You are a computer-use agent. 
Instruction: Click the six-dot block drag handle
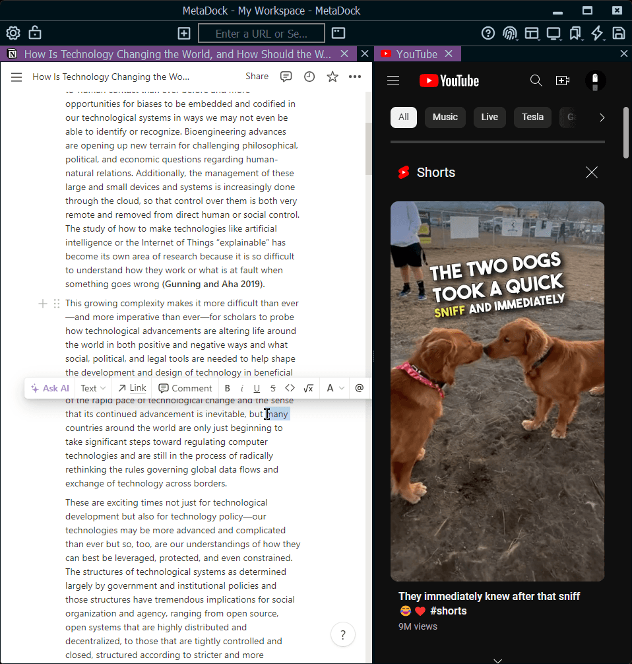click(x=57, y=304)
